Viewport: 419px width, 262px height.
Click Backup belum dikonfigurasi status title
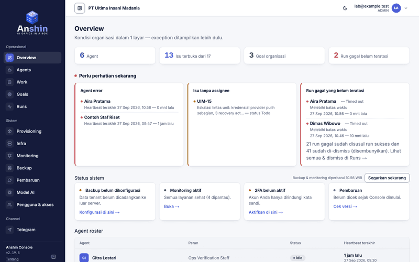tap(113, 190)
